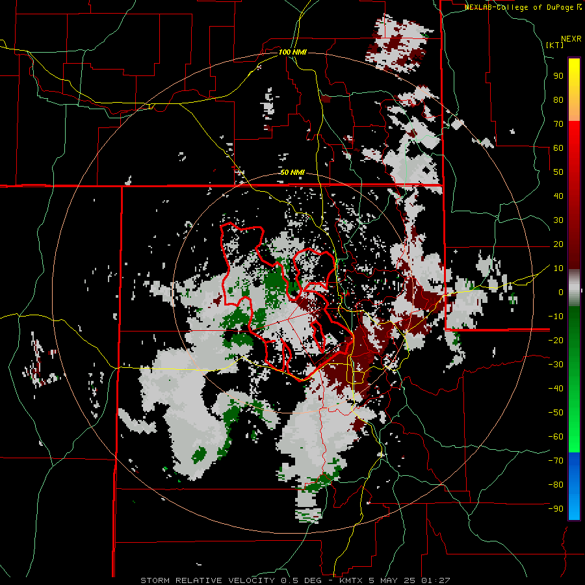Click the 0 value on the velocity scale
This screenshot has height=585, width=585.
tap(561, 292)
